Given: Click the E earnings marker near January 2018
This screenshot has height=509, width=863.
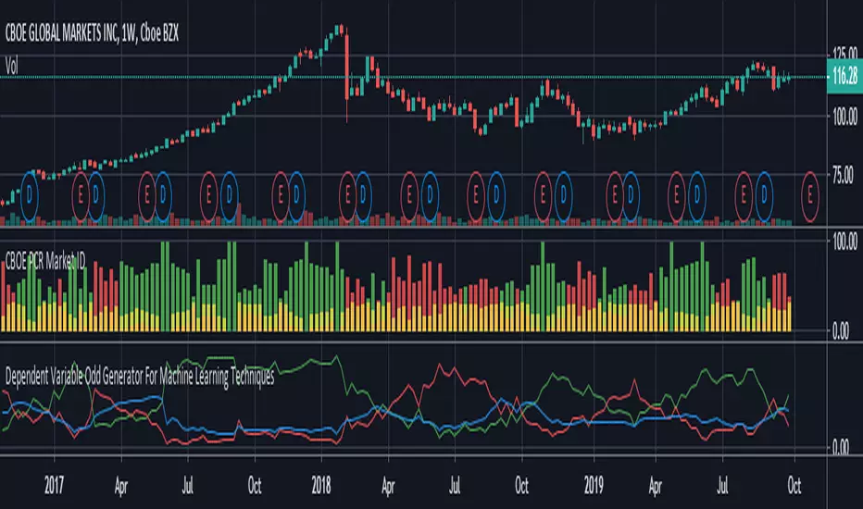Looking at the screenshot, I should coord(347,196).
